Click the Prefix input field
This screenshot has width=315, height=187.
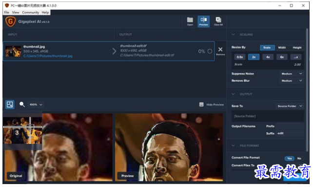pos(290,126)
